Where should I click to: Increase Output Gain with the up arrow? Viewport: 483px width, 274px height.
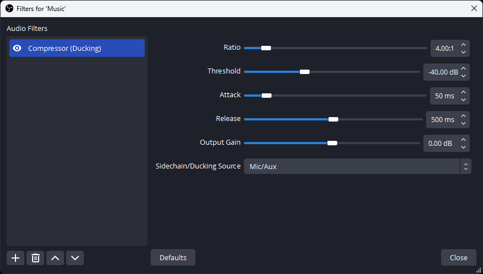tap(464, 140)
